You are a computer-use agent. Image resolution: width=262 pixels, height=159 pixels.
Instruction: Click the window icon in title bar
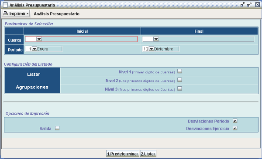pyautogui.click(x=5, y=5)
